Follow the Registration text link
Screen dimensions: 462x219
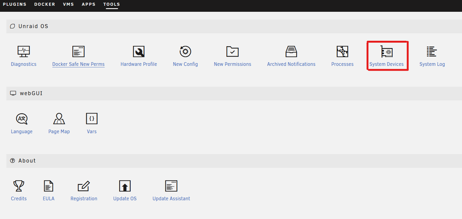pos(84,198)
